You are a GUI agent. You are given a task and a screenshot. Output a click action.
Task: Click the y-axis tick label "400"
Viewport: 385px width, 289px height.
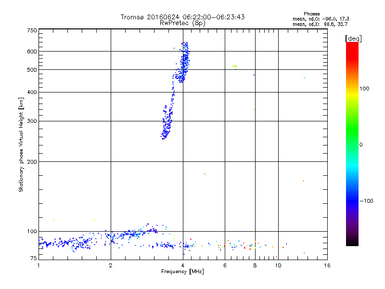32,92
